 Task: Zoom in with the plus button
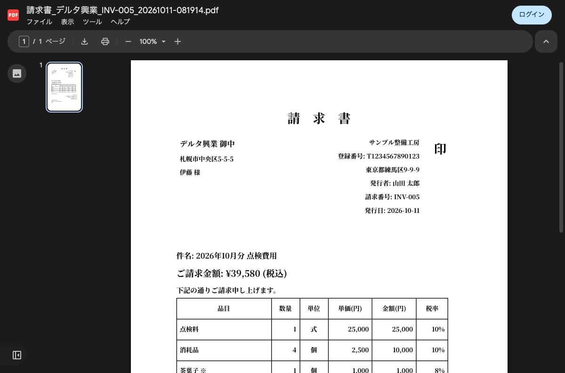pos(178,41)
